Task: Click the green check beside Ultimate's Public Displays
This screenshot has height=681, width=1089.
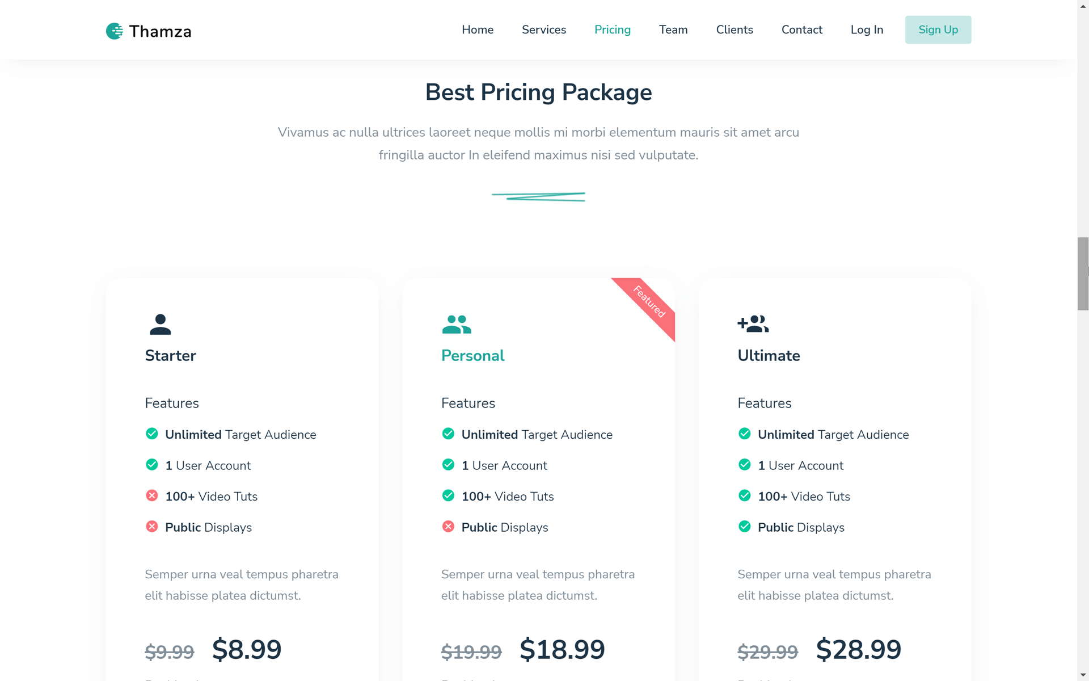Action: [x=745, y=527]
